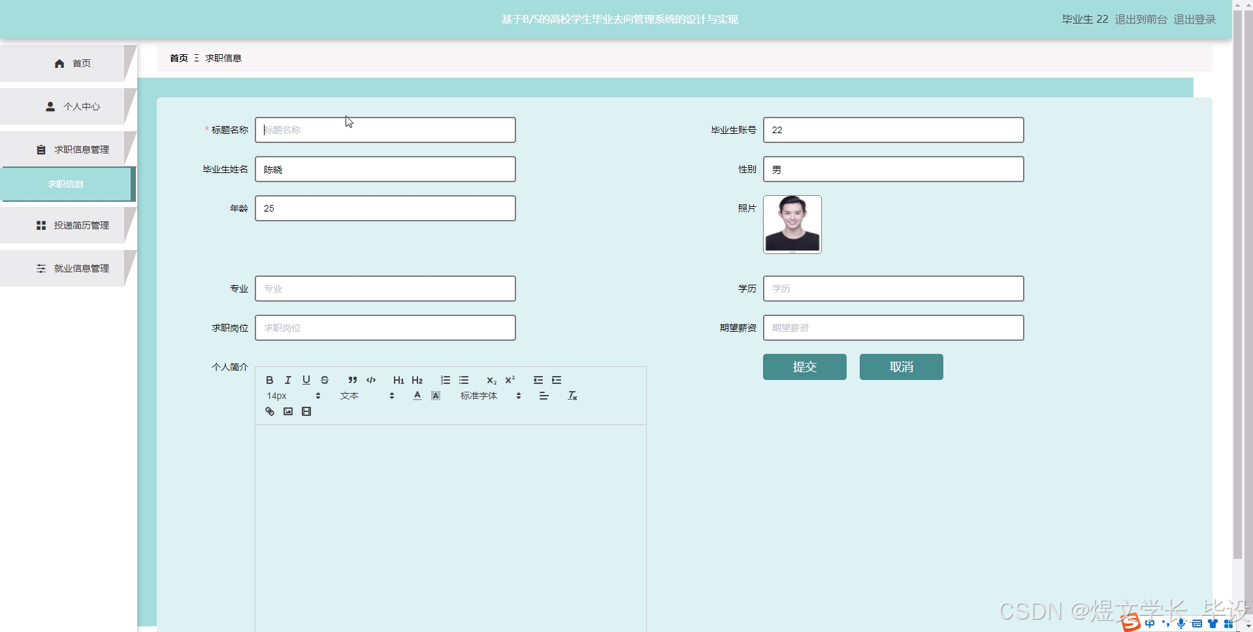Apply italic formatting
The image size is (1253, 632).
coord(287,380)
